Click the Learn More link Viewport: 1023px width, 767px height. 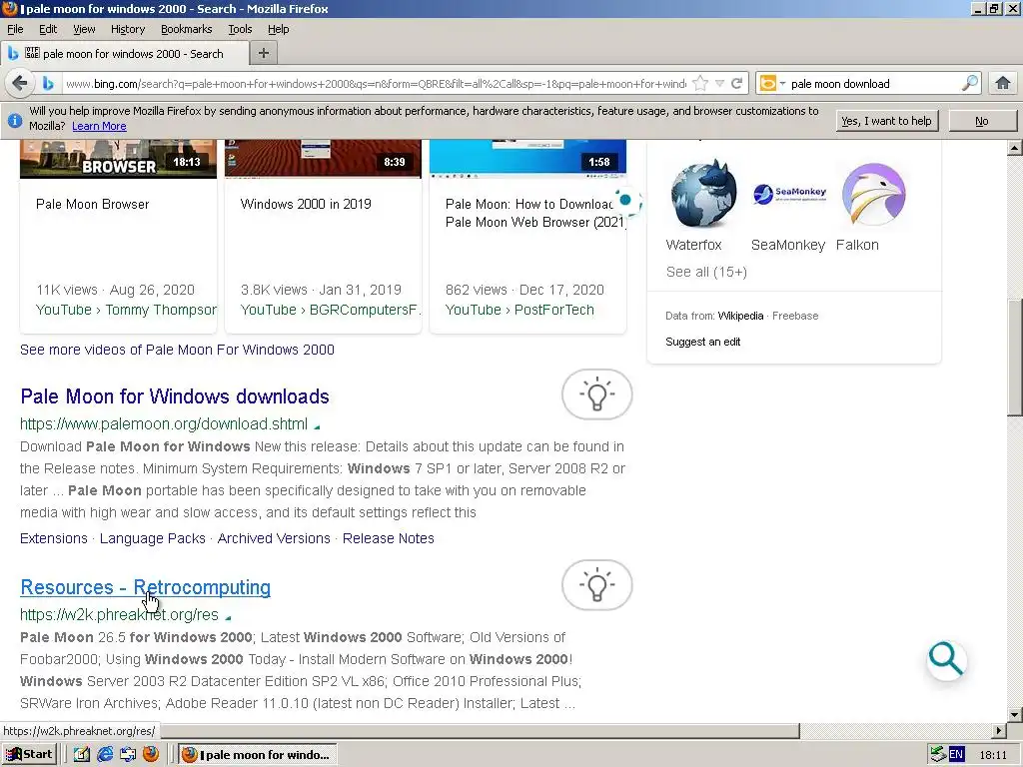tap(99, 126)
